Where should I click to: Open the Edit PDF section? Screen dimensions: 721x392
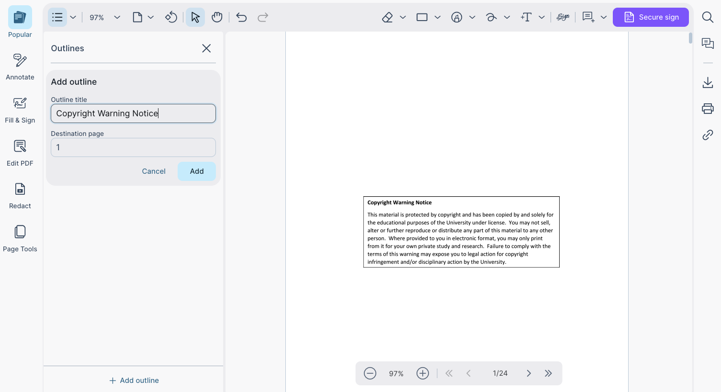tap(20, 152)
